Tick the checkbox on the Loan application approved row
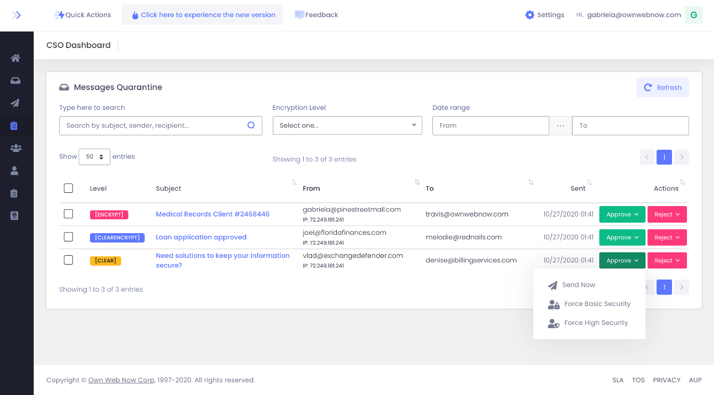This screenshot has height=395, width=714. pos(68,236)
